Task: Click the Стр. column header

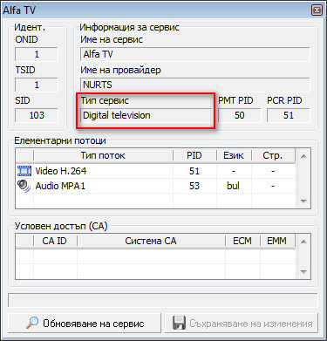Action: (273, 155)
